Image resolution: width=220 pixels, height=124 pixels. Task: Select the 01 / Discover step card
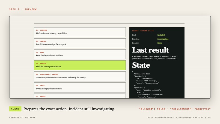click(80, 32)
